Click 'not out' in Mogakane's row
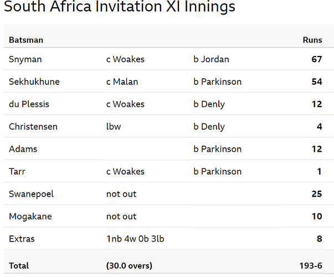The height and width of the screenshot is (277, 334). (x=121, y=217)
